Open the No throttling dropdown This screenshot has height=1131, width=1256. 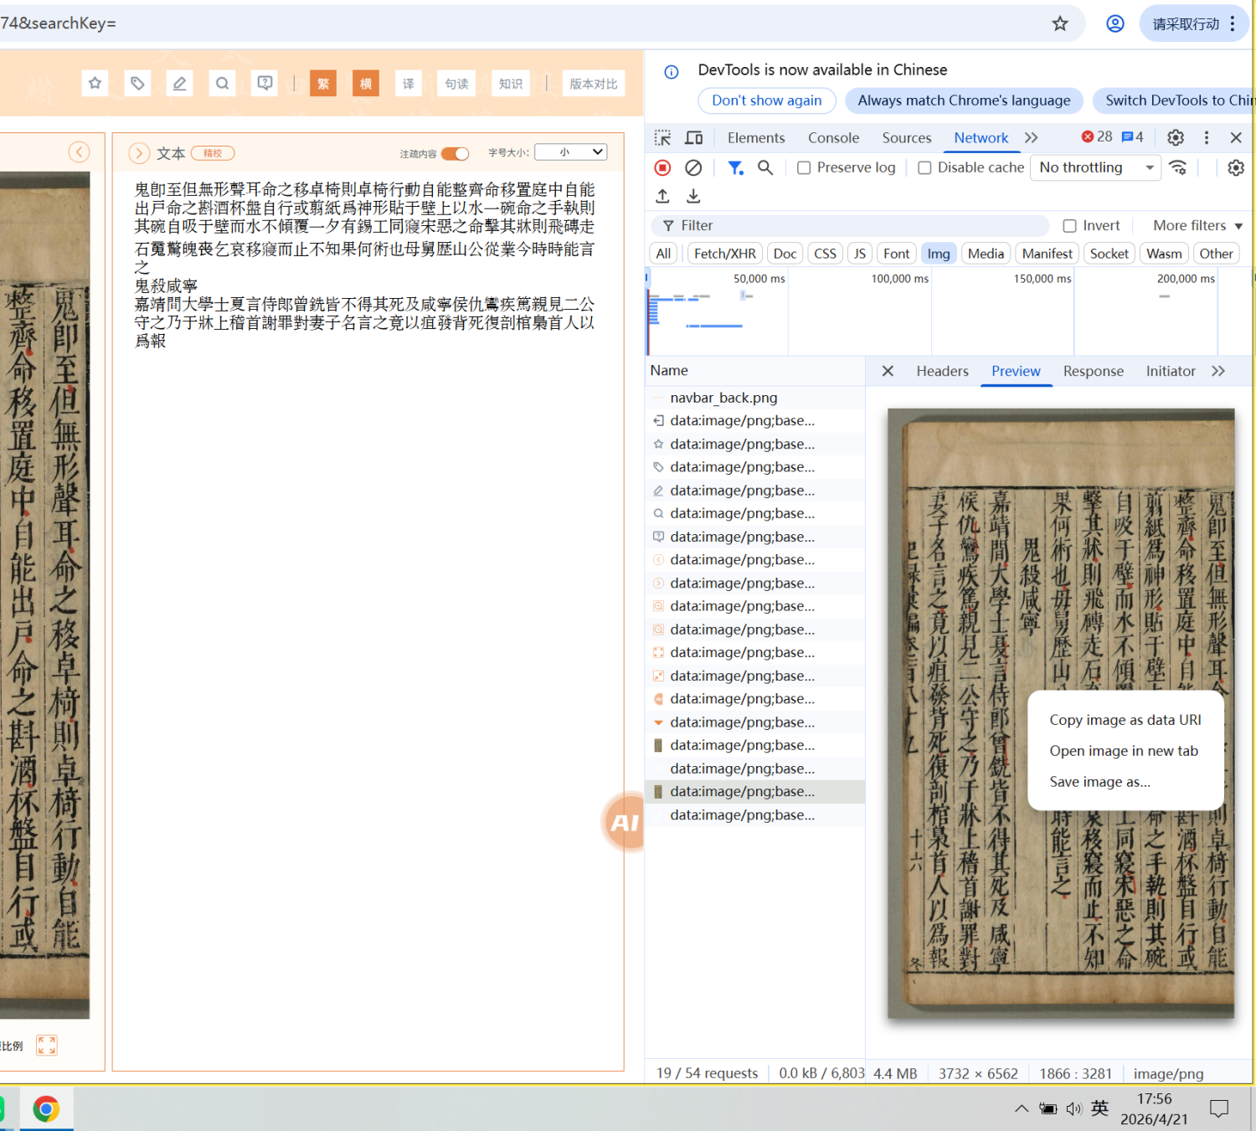pyautogui.click(x=1096, y=167)
